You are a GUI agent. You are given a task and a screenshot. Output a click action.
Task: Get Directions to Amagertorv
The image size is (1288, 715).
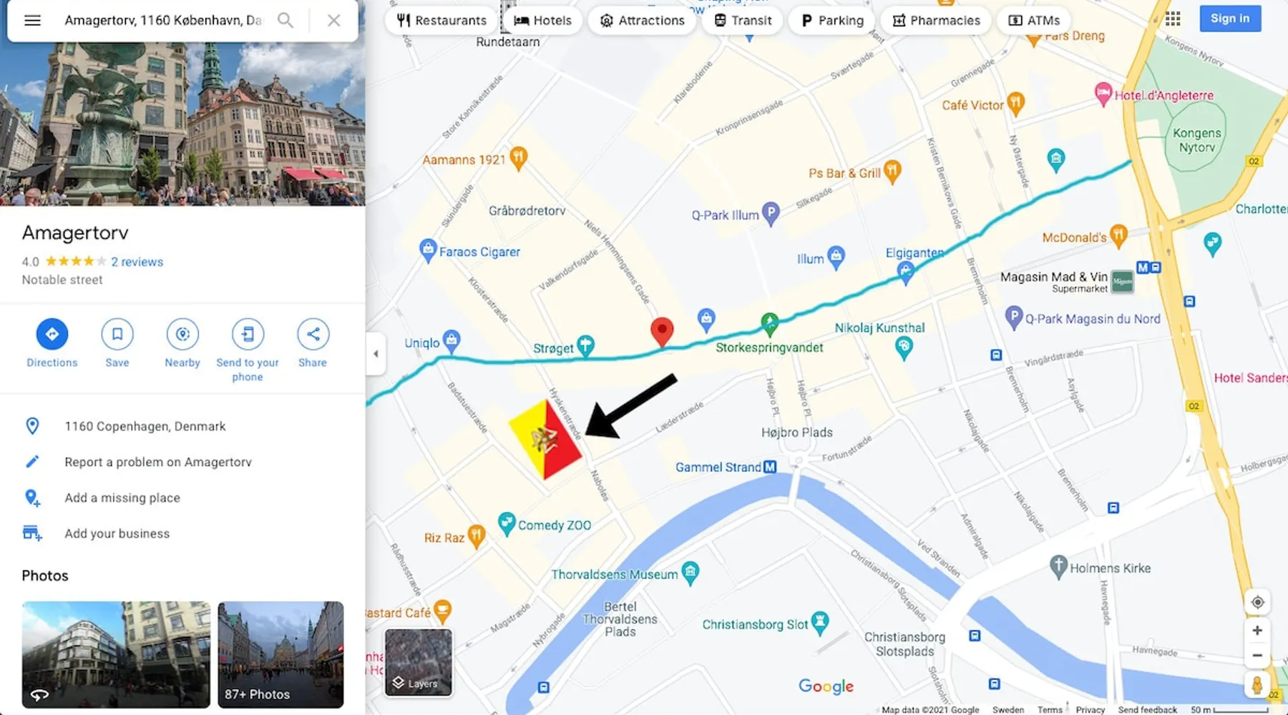click(52, 343)
